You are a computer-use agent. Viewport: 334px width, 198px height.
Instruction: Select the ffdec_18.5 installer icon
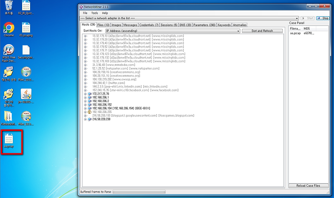pyautogui.click(x=26, y=118)
